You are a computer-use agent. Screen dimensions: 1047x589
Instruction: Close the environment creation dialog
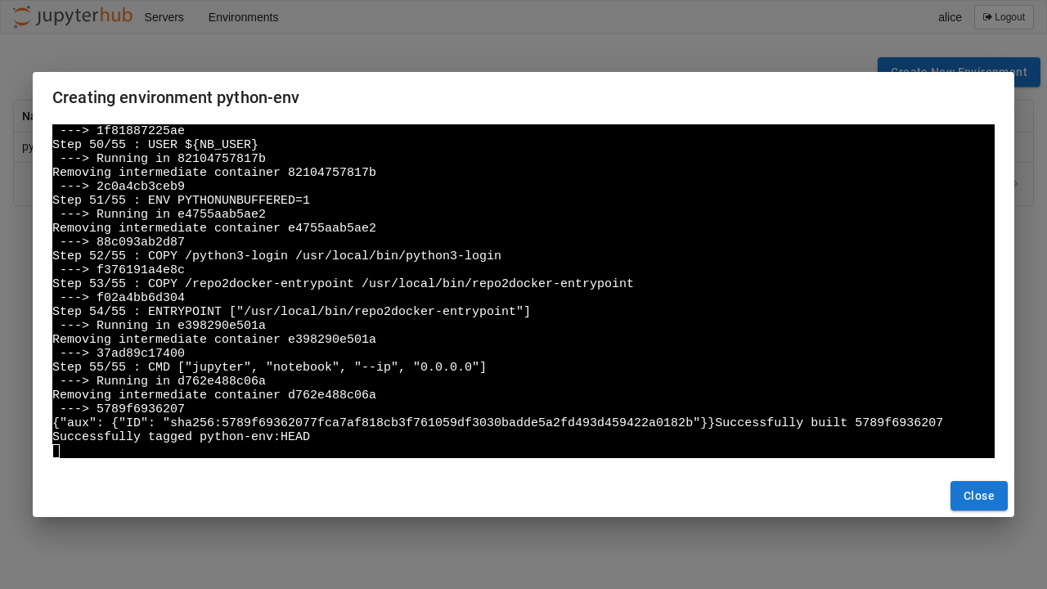pyautogui.click(x=978, y=496)
